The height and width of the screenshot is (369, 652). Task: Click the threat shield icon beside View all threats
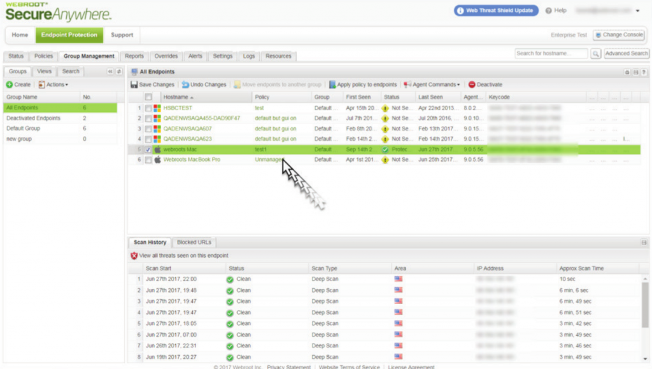pos(134,256)
